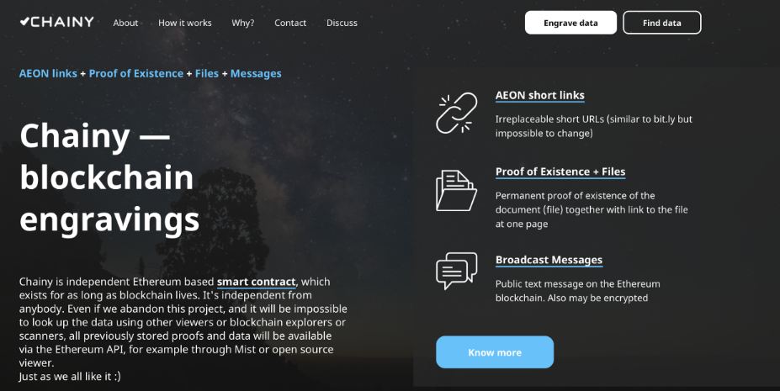This screenshot has width=780, height=391.
Task: Open Proof of Existence + Files heading link
Action: (560, 172)
